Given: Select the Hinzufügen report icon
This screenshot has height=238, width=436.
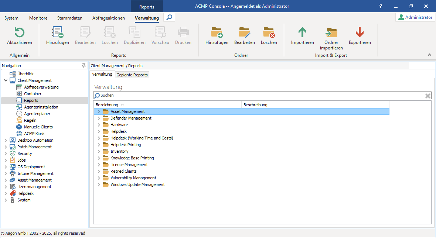Looking at the screenshot, I should [57, 32].
